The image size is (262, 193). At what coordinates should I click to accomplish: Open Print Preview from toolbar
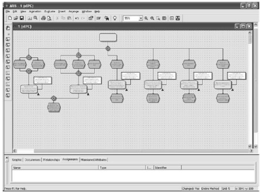[49, 18]
